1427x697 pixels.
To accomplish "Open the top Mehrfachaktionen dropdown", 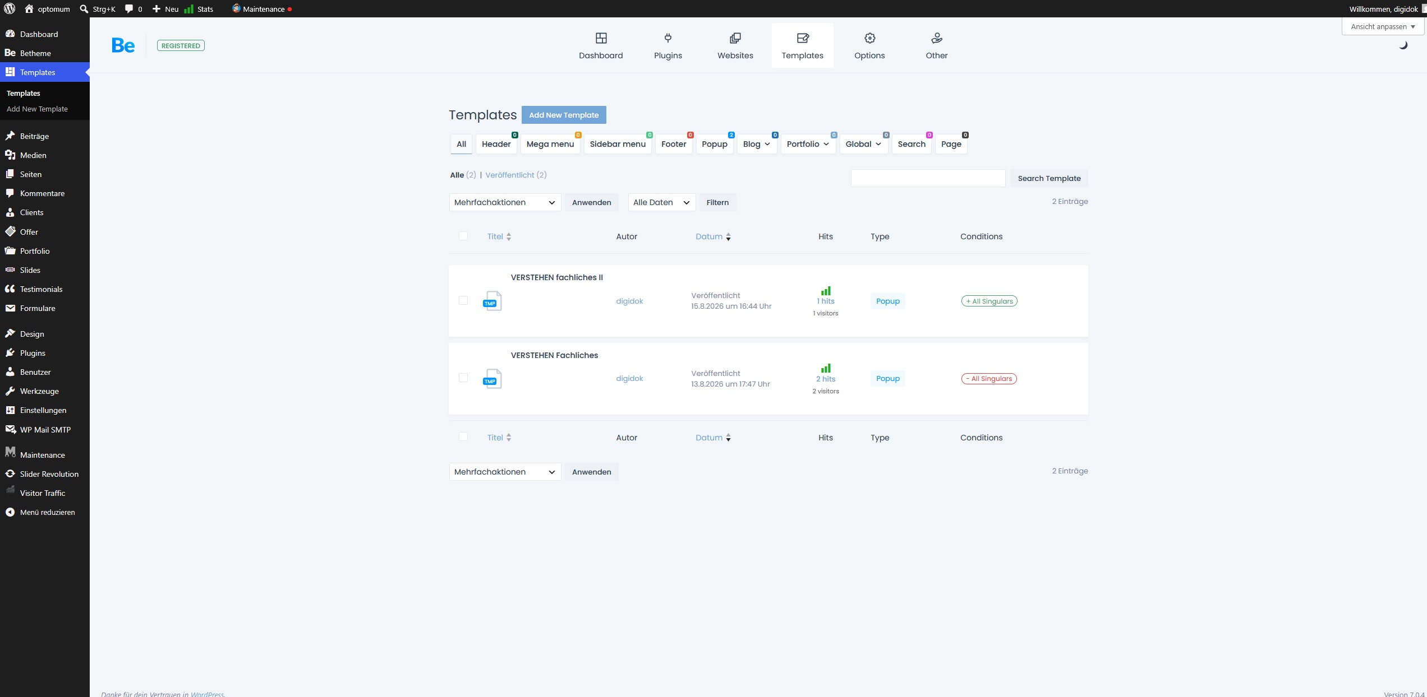I will click(505, 202).
